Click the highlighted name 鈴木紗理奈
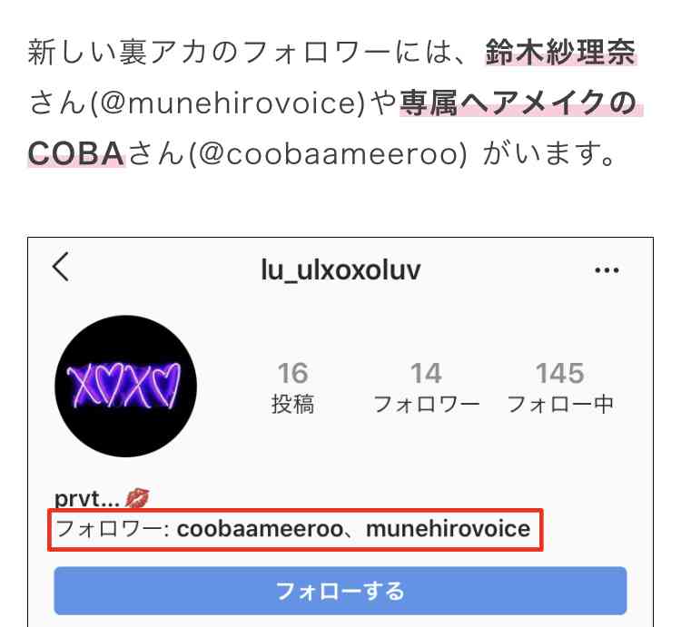The image size is (681, 627). 560,52
